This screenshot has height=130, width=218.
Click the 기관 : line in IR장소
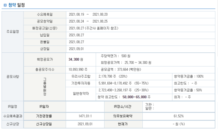pyautogui.click(x=150, y=105)
